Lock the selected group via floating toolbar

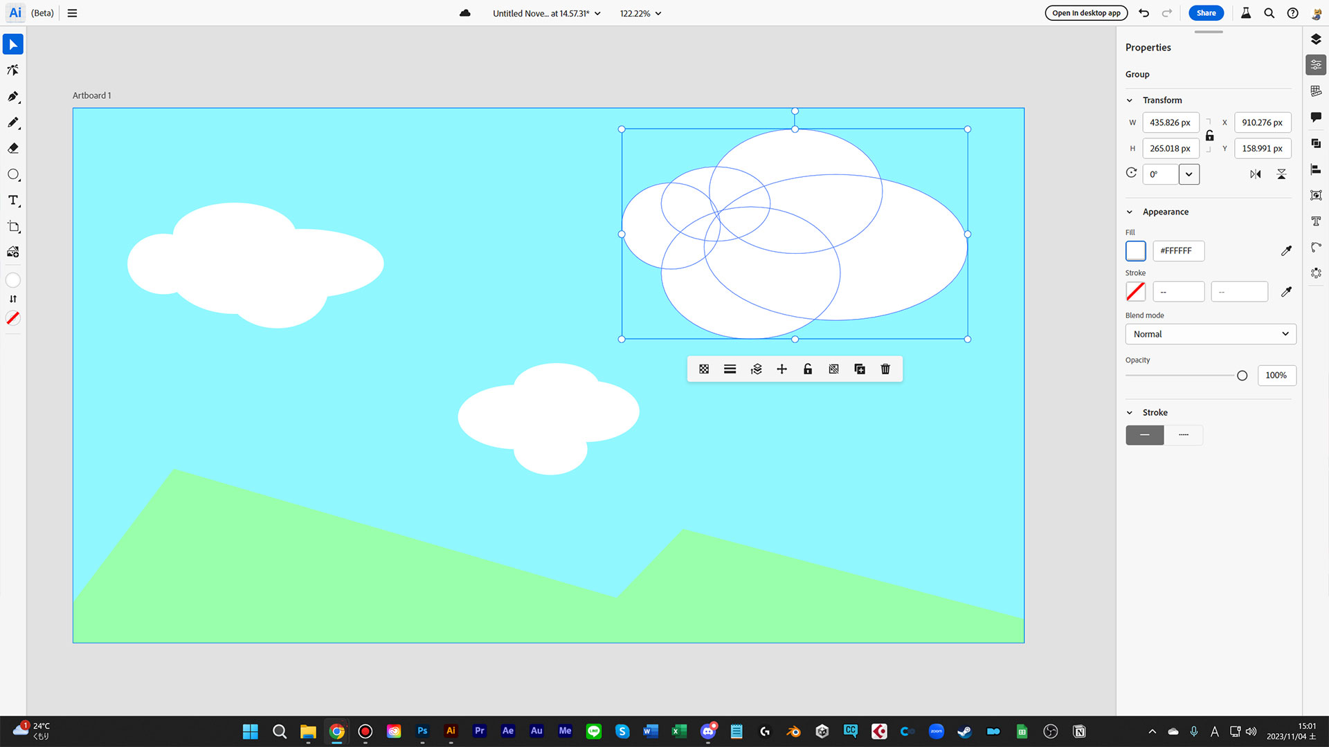point(807,369)
